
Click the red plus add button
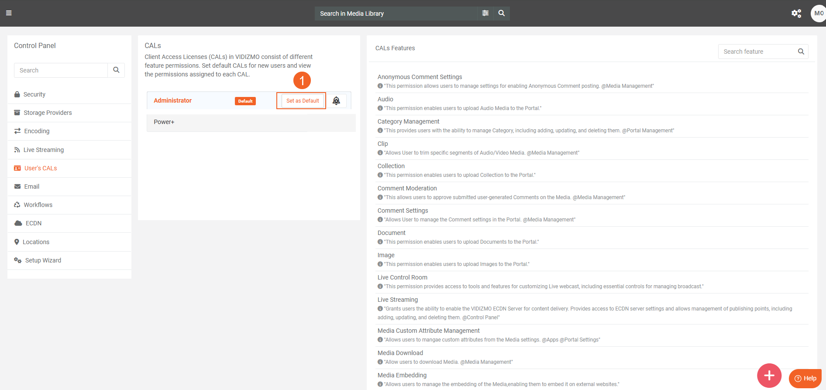click(x=769, y=375)
